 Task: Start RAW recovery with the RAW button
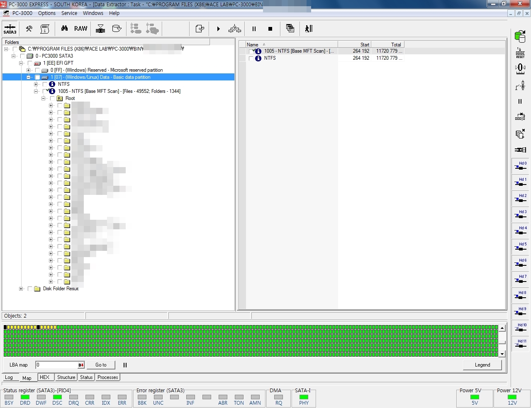point(81,29)
